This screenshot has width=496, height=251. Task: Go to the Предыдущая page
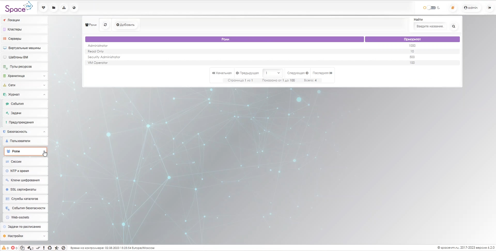[x=247, y=73]
